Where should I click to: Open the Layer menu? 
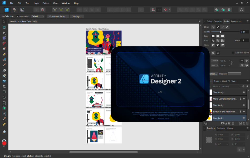(36, 3)
